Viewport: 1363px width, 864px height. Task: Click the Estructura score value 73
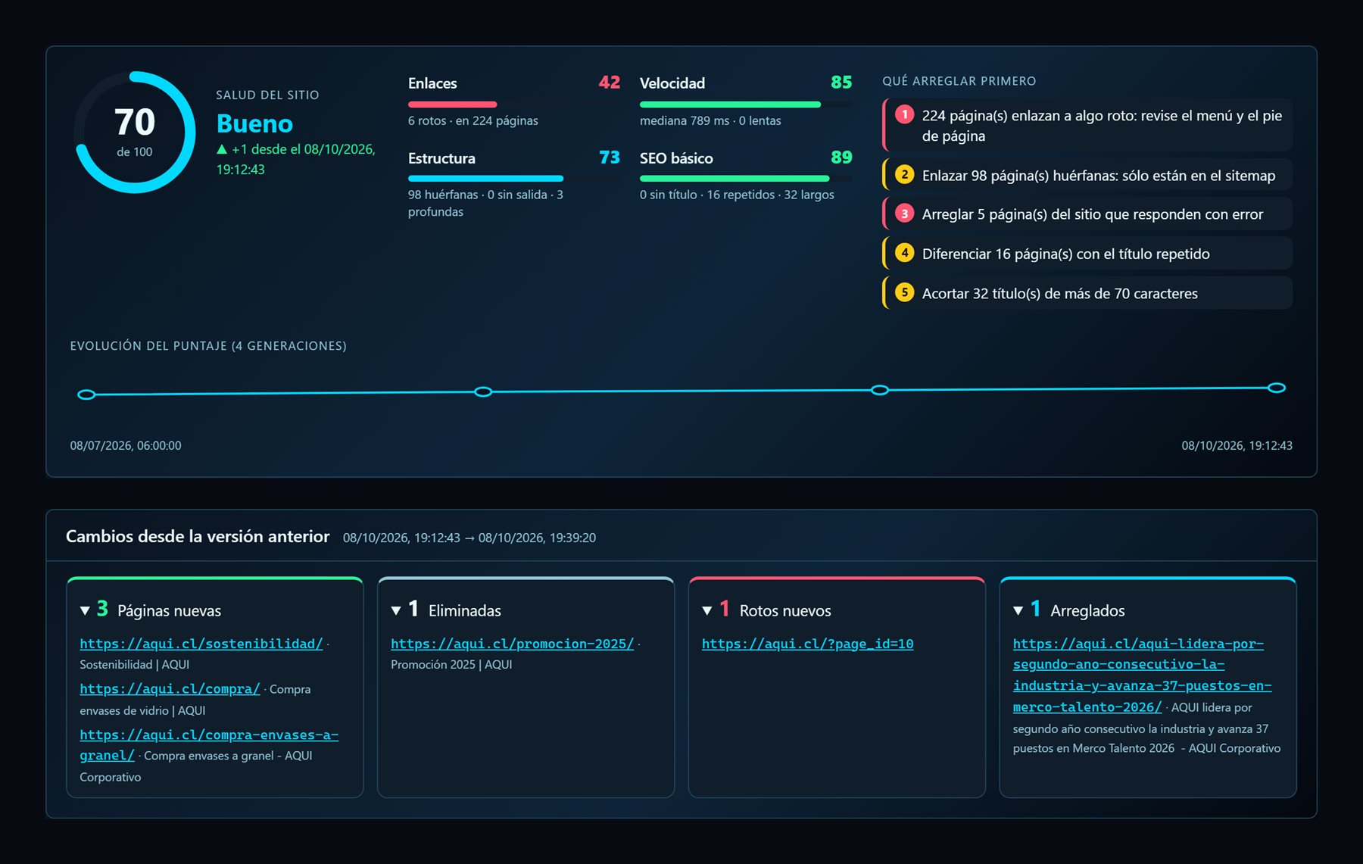pyautogui.click(x=610, y=158)
